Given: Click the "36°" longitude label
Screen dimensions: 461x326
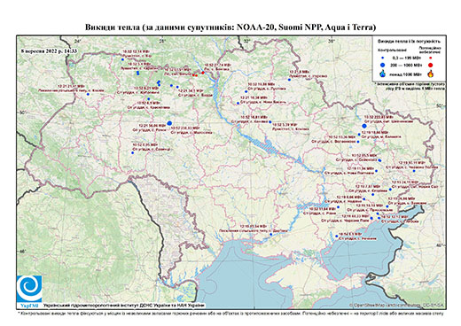Looking at the screenshot, I should (332, 41).
